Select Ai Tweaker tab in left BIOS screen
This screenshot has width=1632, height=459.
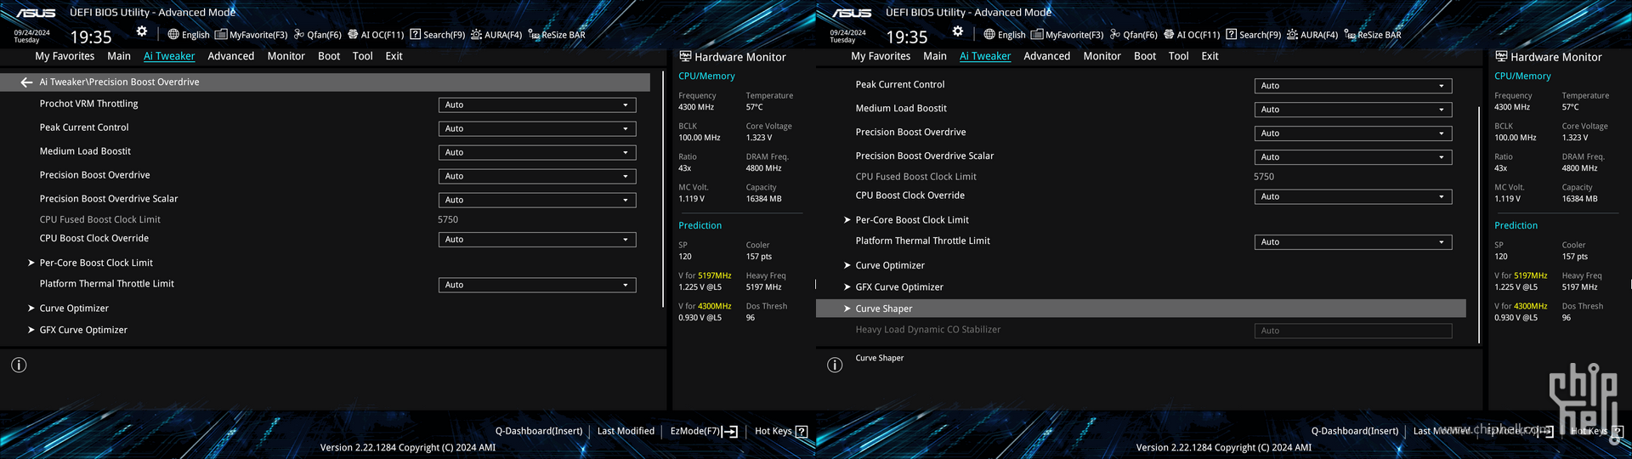pos(169,56)
